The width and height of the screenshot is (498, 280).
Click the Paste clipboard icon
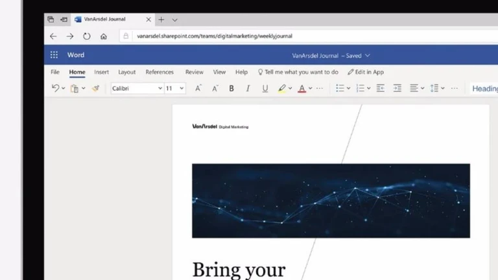pos(75,88)
